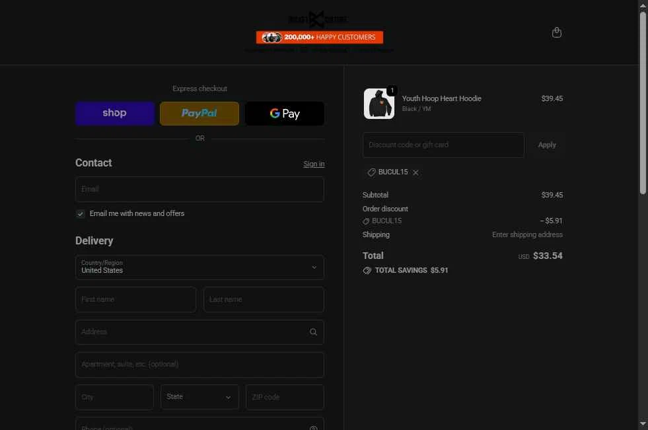Click the Total $33.54 amount
The width and height of the screenshot is (648, 430).
click(x=548, y=256)
